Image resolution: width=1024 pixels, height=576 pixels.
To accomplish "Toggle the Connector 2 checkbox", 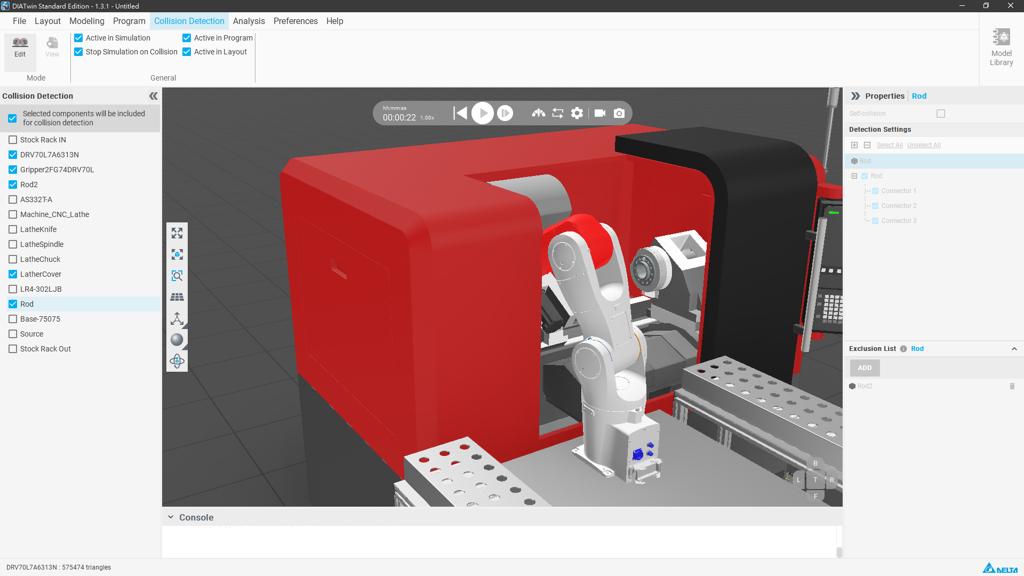I will pos(875,206).
